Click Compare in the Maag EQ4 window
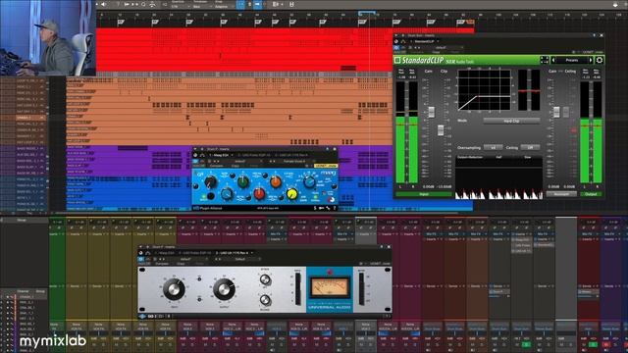The image size is (628, 353). pyautogui.click(x=216, y=166)
